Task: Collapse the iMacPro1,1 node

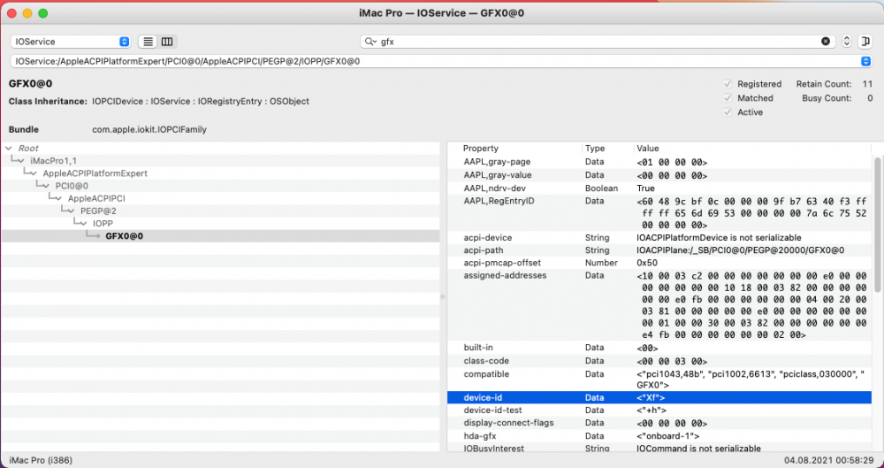Action: [x=21, y=161]
